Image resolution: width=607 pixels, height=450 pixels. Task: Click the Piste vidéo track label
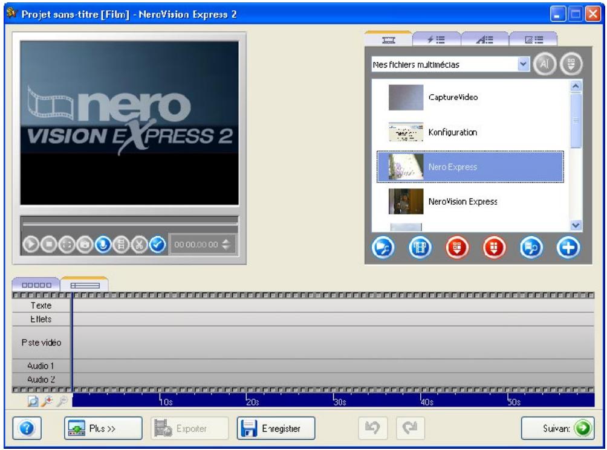tap(41, 342)
